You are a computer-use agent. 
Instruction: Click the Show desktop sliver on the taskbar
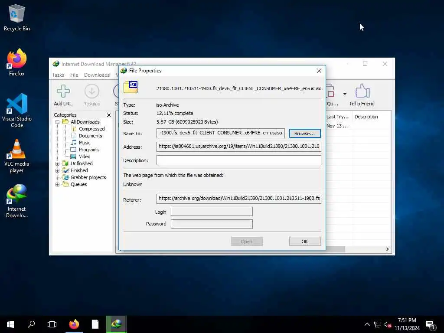coord(443,324)
